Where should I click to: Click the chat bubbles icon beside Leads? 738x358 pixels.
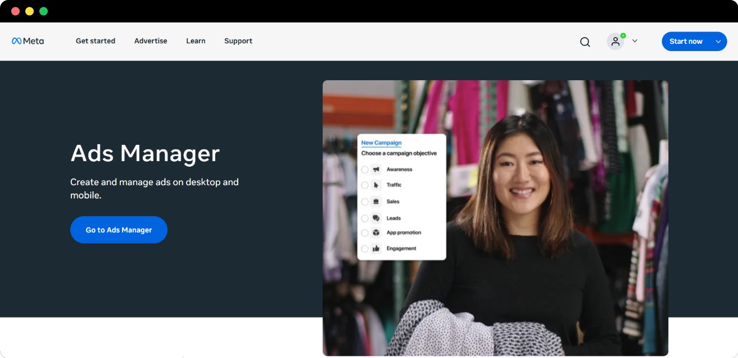click(376, 218)
